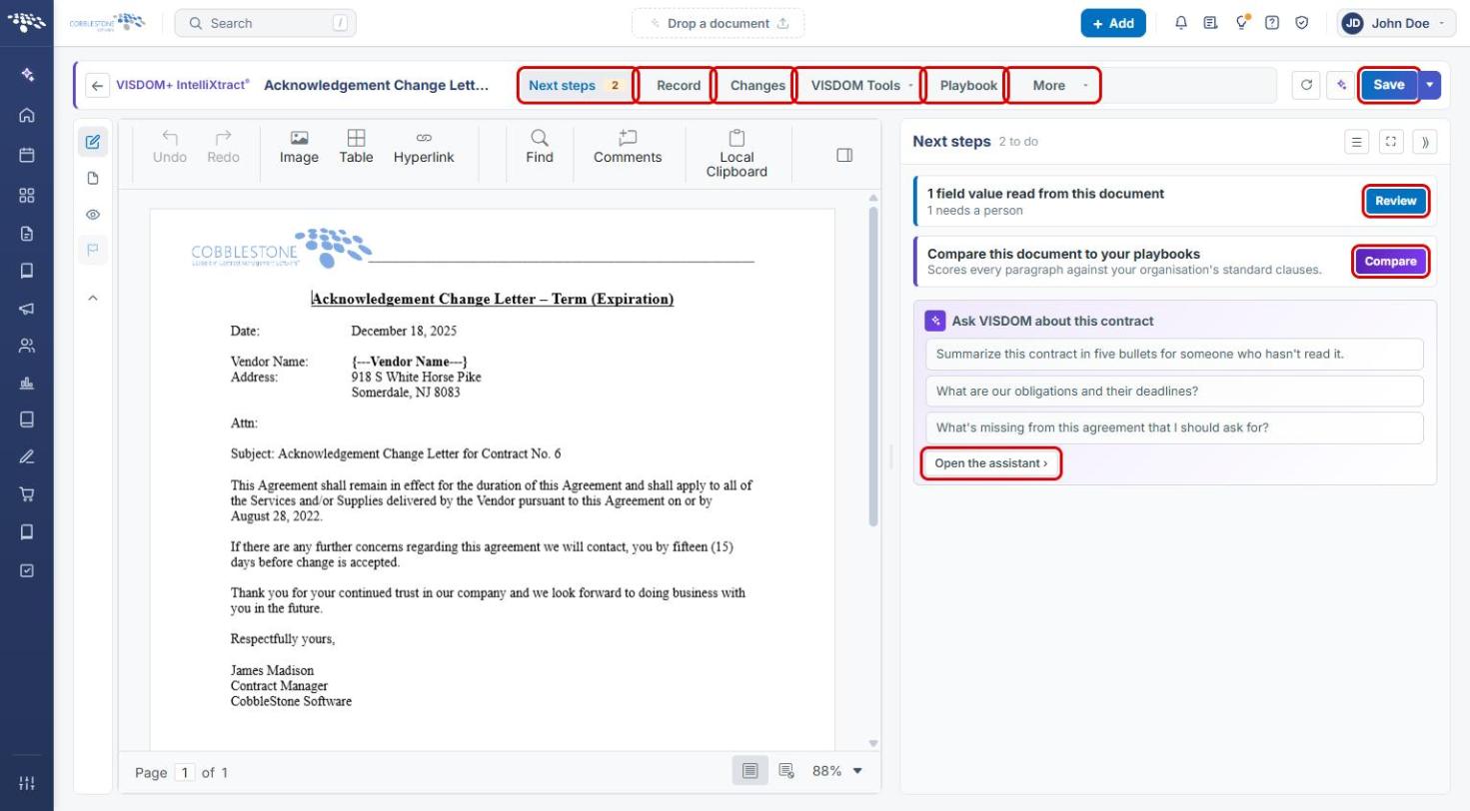Open the Comments tool

(x=628, y=147)
